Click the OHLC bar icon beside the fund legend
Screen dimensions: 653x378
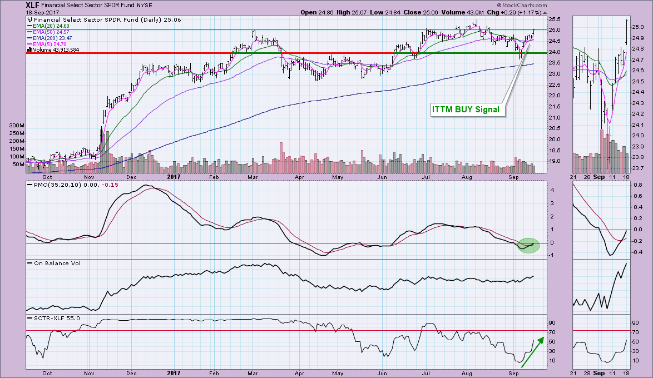[29, 19]
